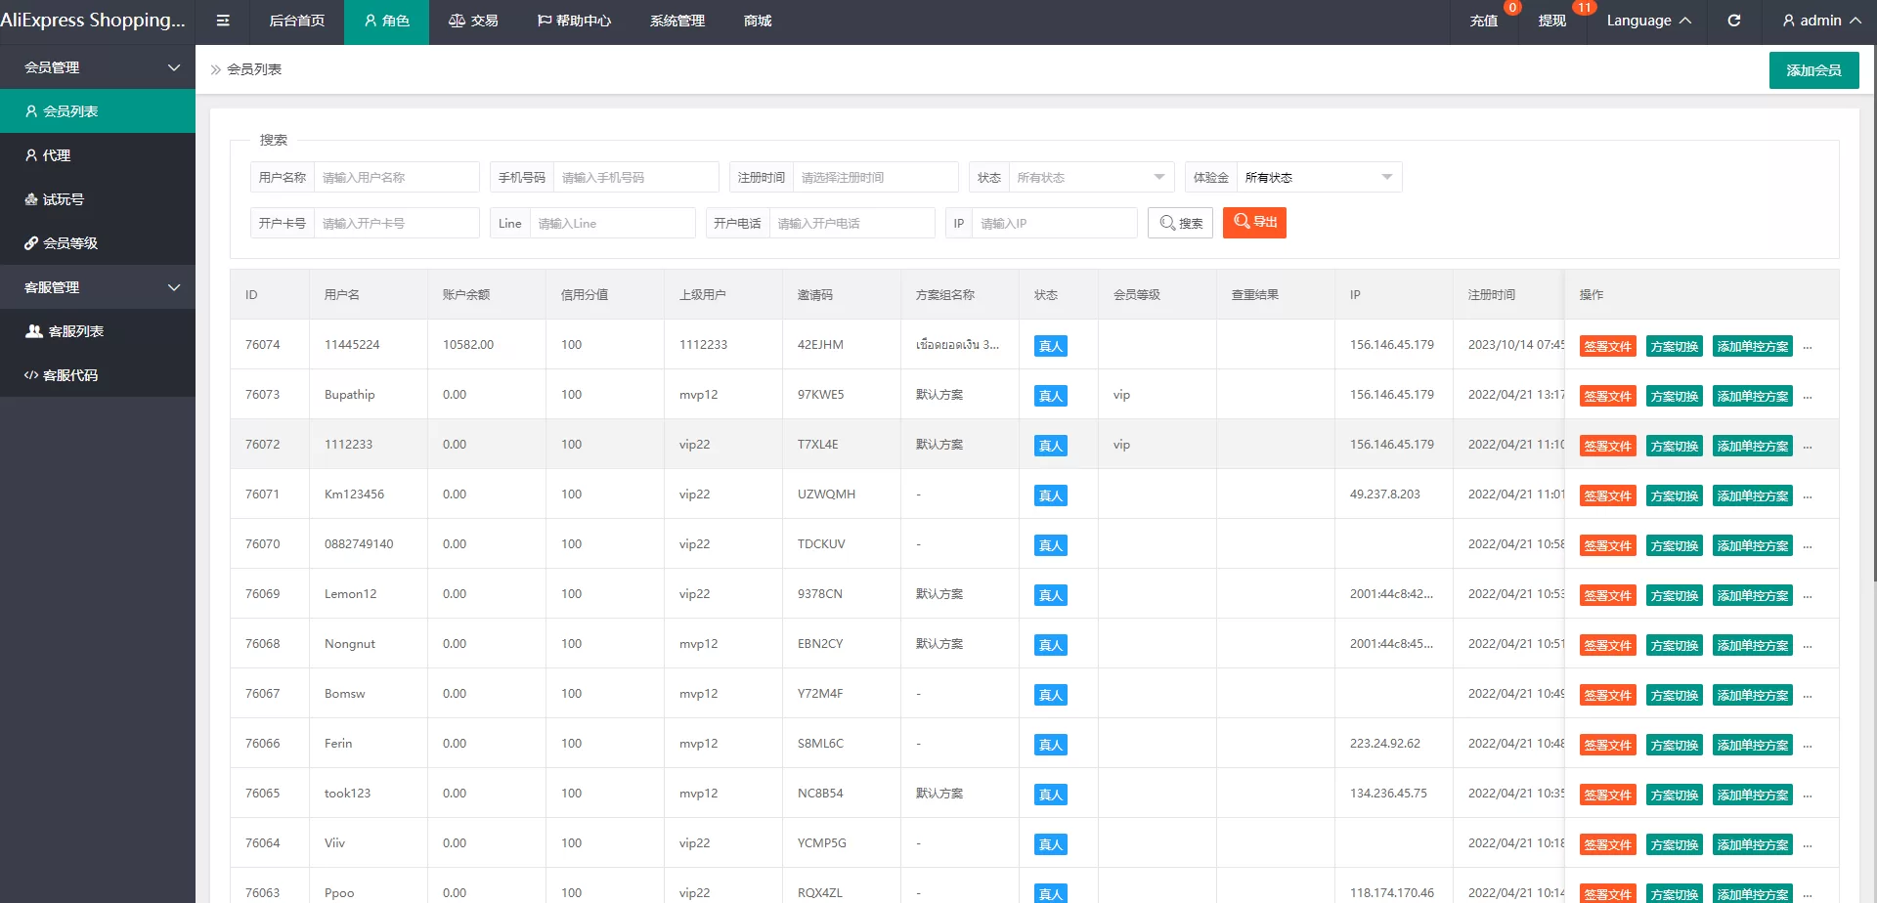The image size is (1877, 903).
Task: Open the 体验金 dropdown filter
Action: [x=1318, y=178]
